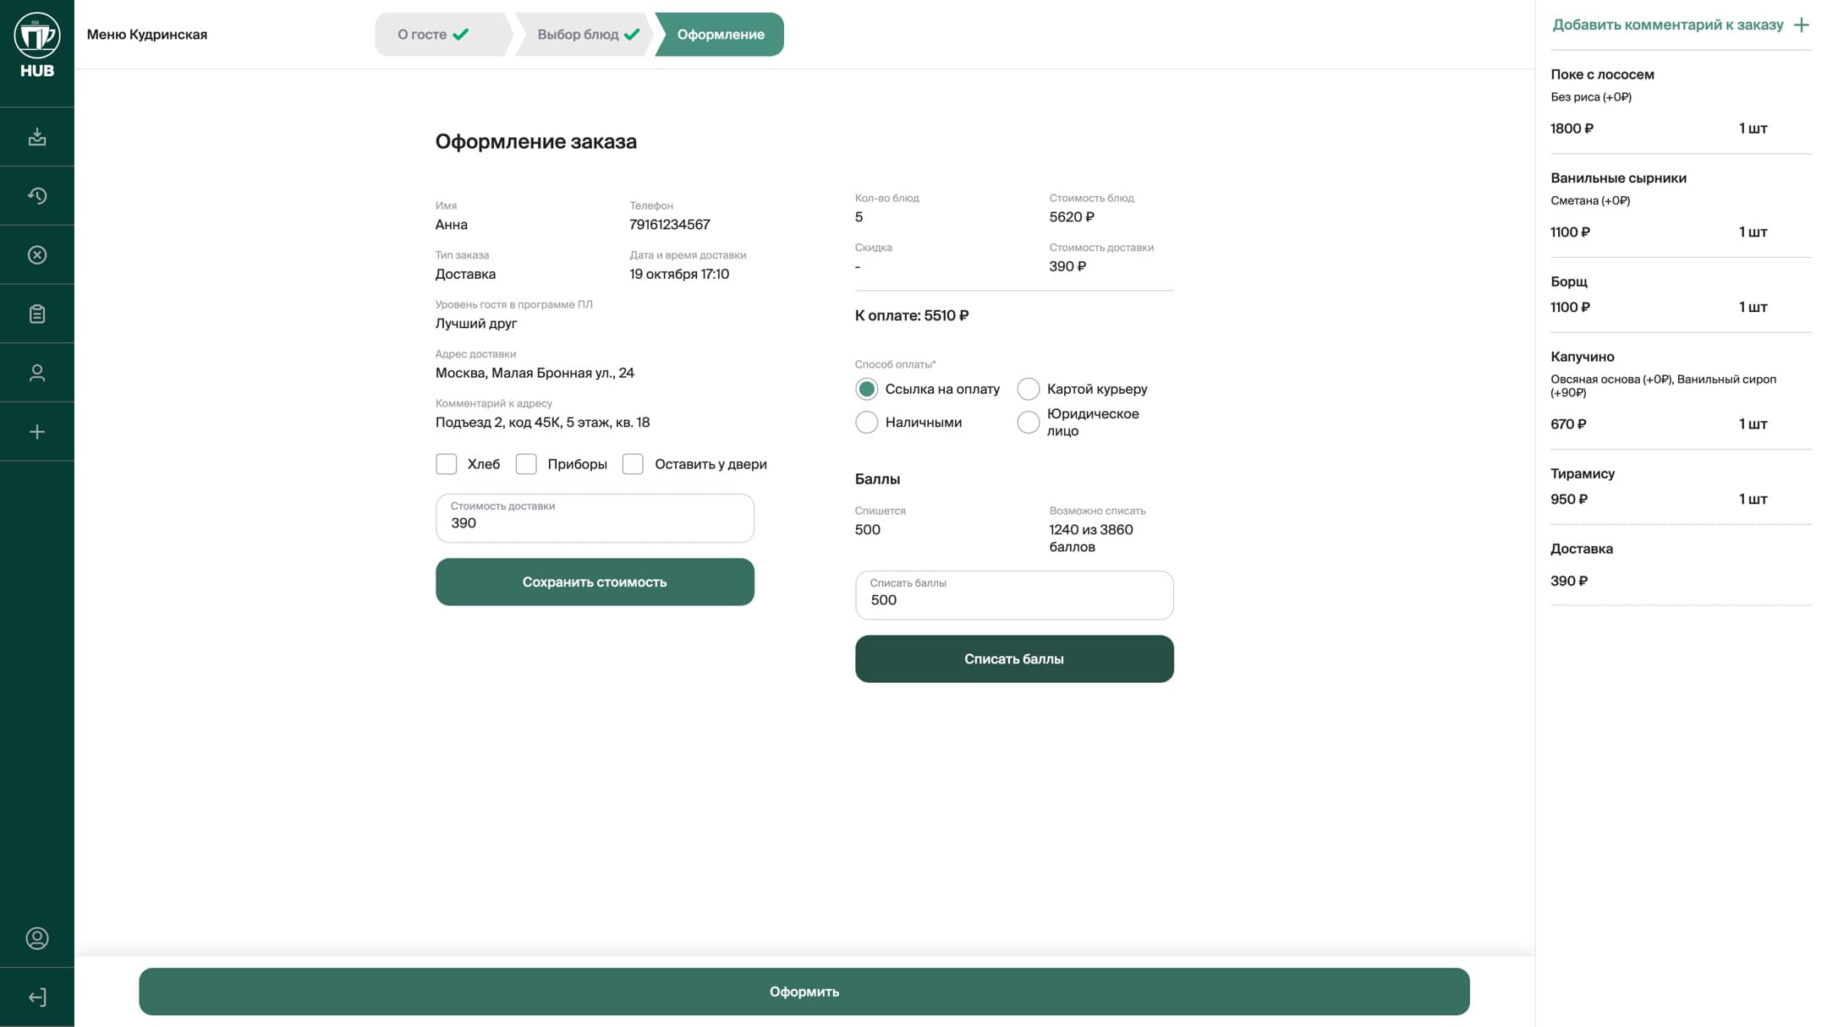Click the Сохранить стоимость button
Screen dimensions: 1827x1027
tap(595, 582)
